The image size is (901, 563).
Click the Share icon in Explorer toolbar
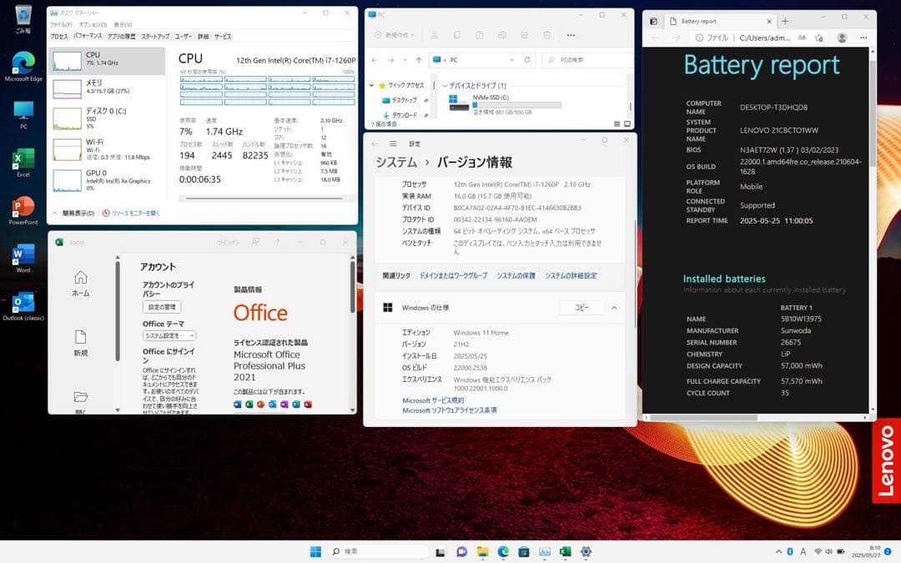[525, 35]
